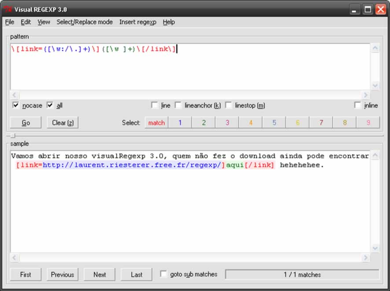Toggle the nocase checkbox
This screenshot has width=390, height=291.
[16, 105]
